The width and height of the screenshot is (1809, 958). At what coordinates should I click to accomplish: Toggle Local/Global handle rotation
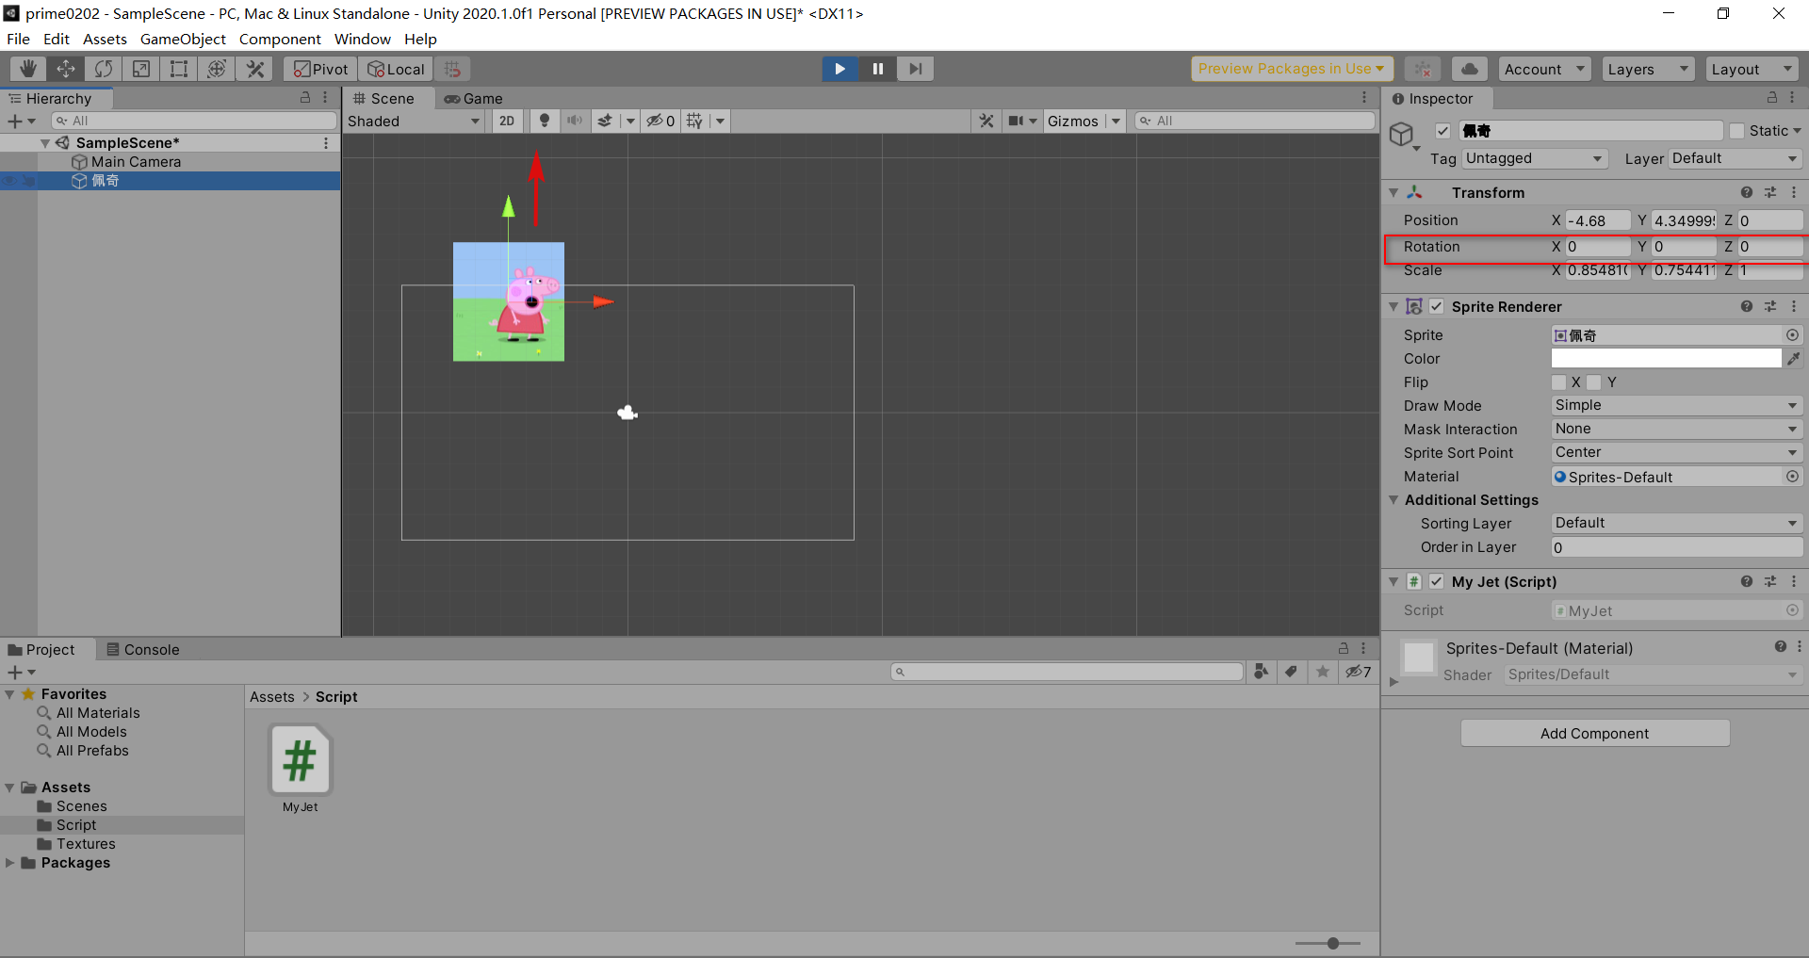(396, 69)
